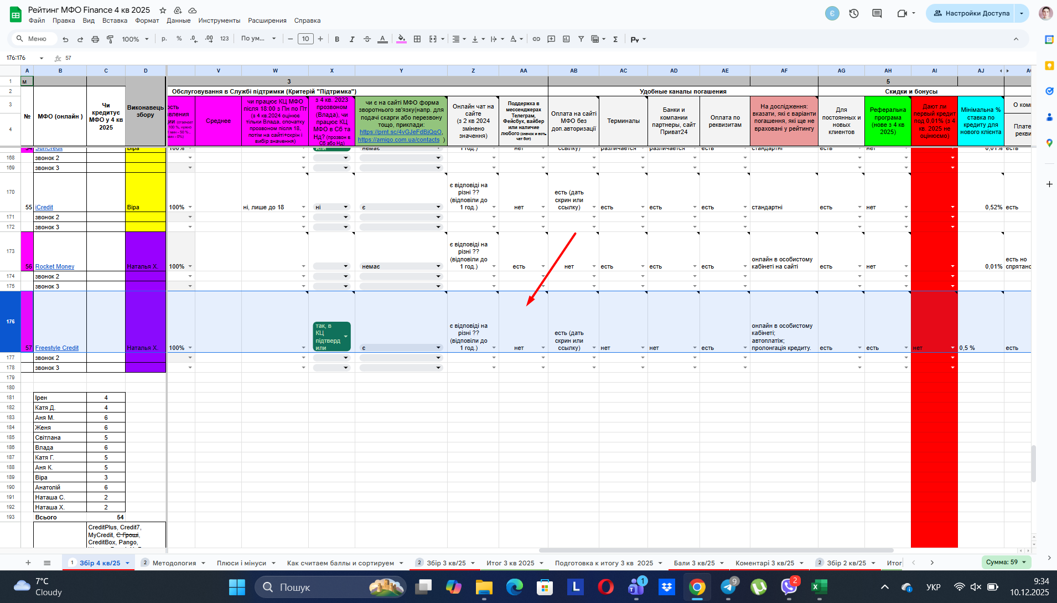Open the comments panel icon
This screenshot has height=603, width=1057.
click(877, 13)
